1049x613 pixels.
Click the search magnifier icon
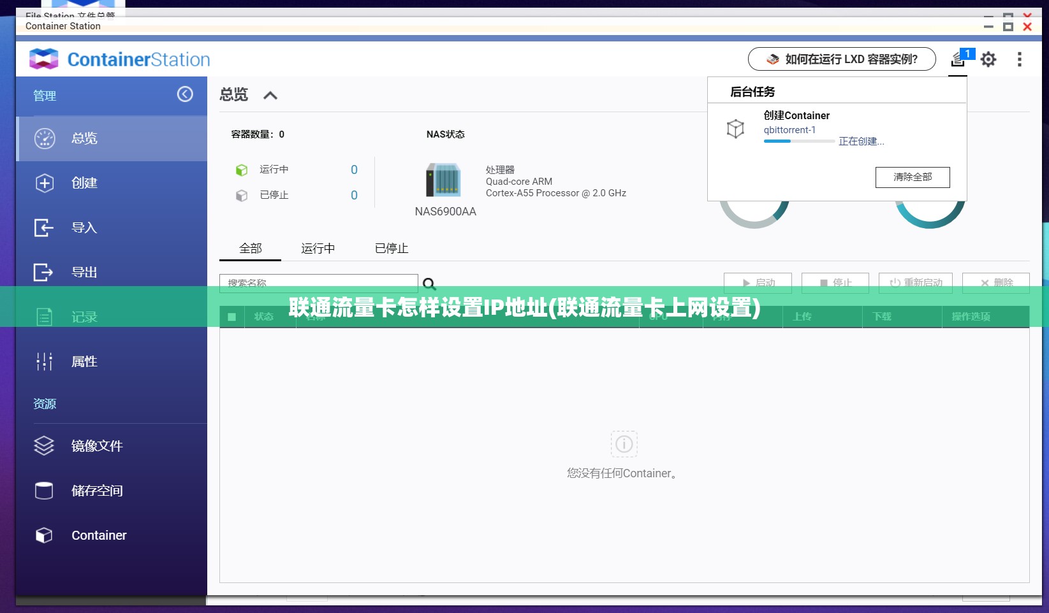tap(429, 284)
